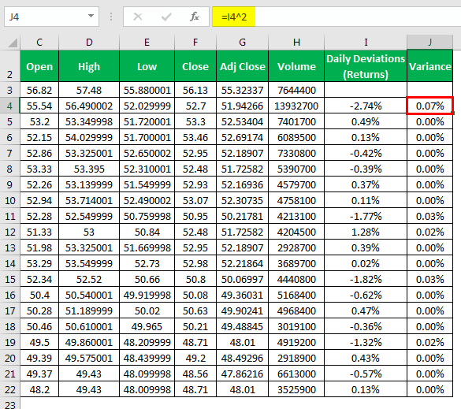Select return cell showing 0.49%
The width and height of the screenshot is (461, 409).
click(x=366, y=121)
